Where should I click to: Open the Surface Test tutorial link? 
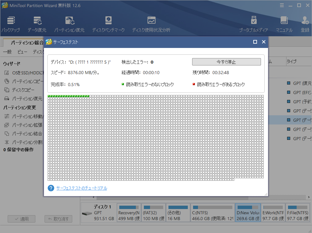point(81,188)
